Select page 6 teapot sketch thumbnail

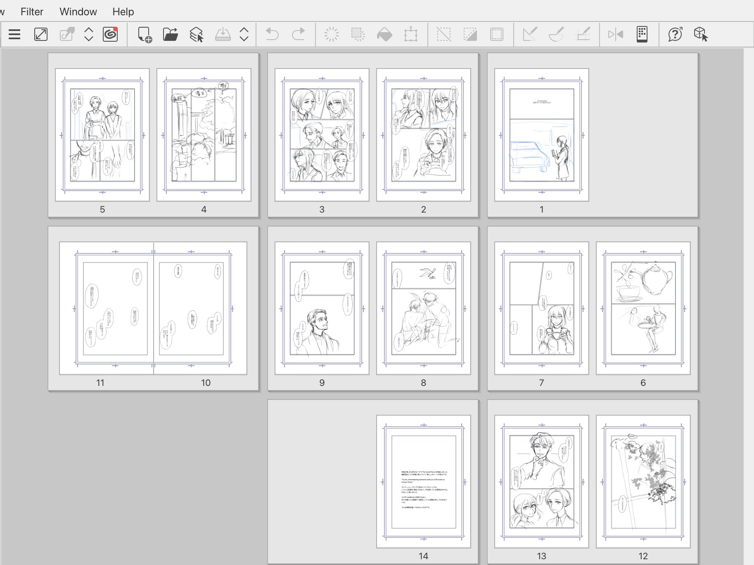pyautogui.click(x=643, y=308)
